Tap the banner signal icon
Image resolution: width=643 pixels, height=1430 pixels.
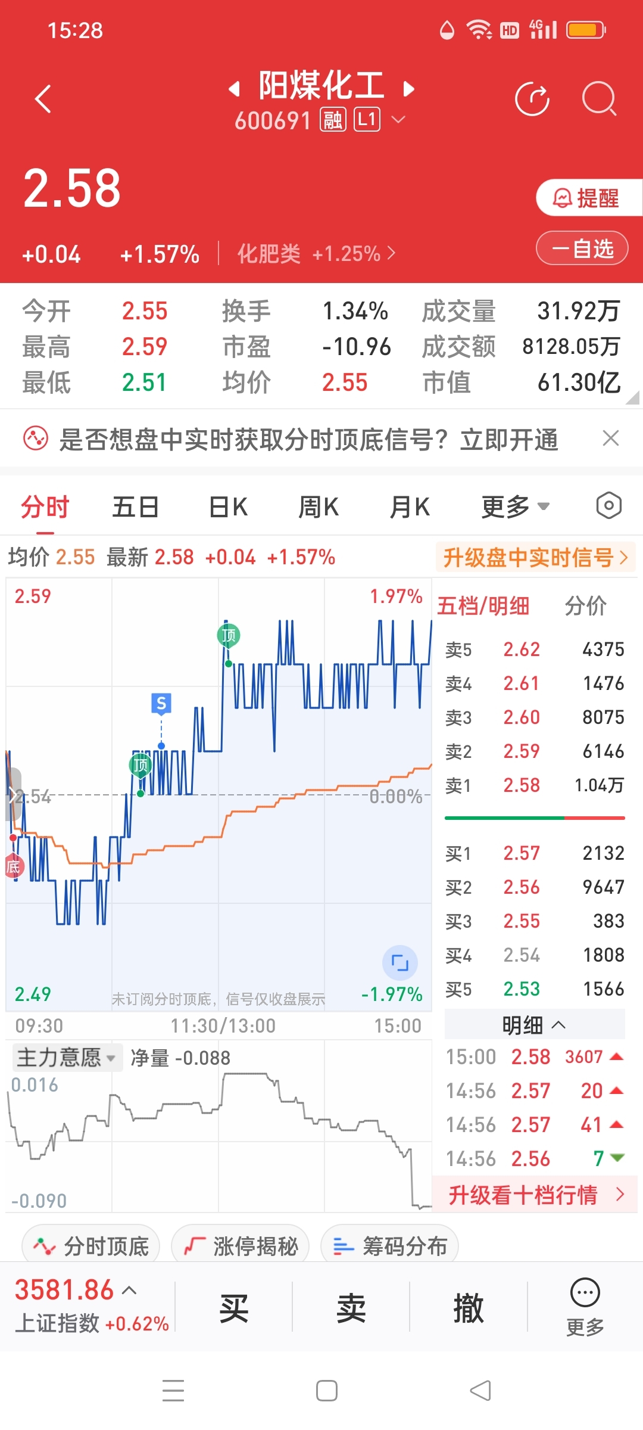[x=35, y=439]
